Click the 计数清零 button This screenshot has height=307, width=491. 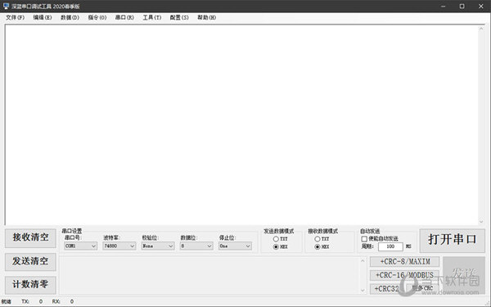(30, 285)
